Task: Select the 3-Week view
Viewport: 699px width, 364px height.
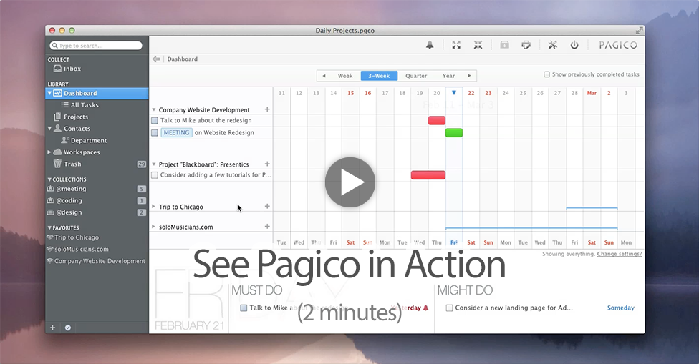Action: (379, 76)
